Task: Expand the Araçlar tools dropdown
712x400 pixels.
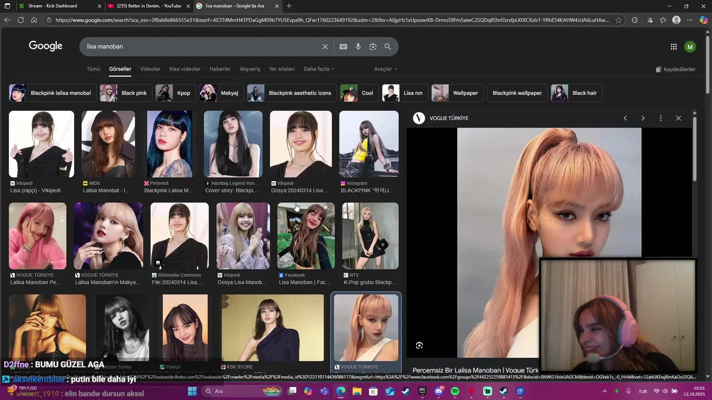Action: click(x=385, y=69)
